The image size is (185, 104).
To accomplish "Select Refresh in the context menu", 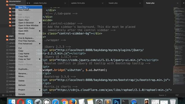I will [x=29, y=85].
